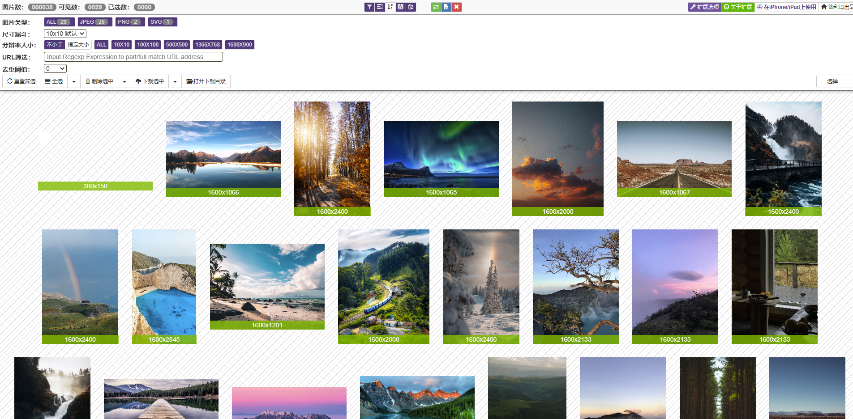Click 删除选中 delete selected

99,81
